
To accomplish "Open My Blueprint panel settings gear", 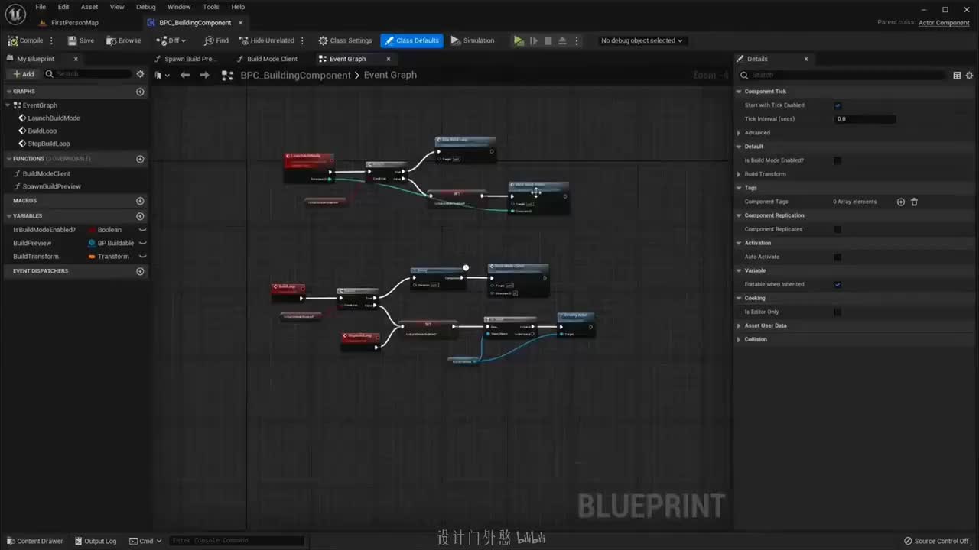I will 140,73.
